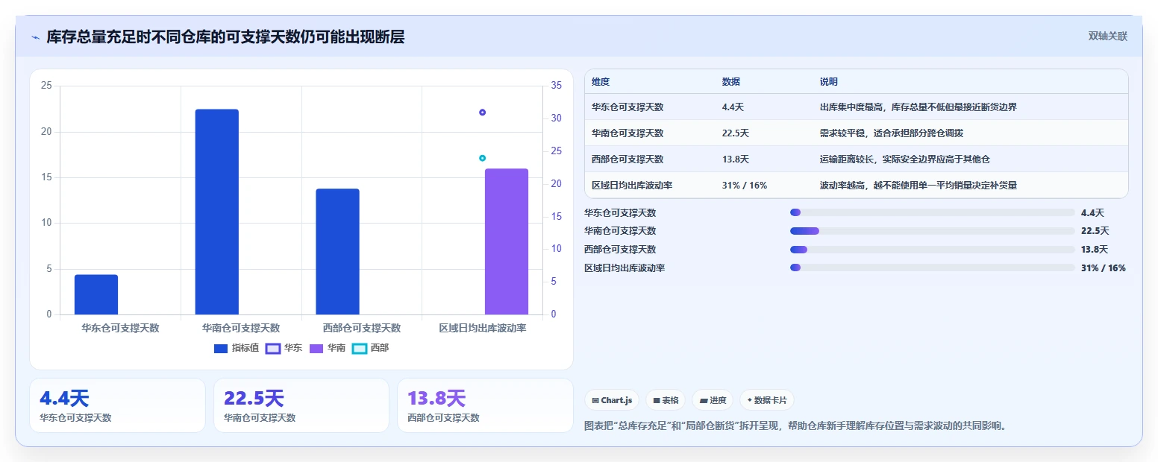Click the note starting with 波动率越高

click(918, 186)
